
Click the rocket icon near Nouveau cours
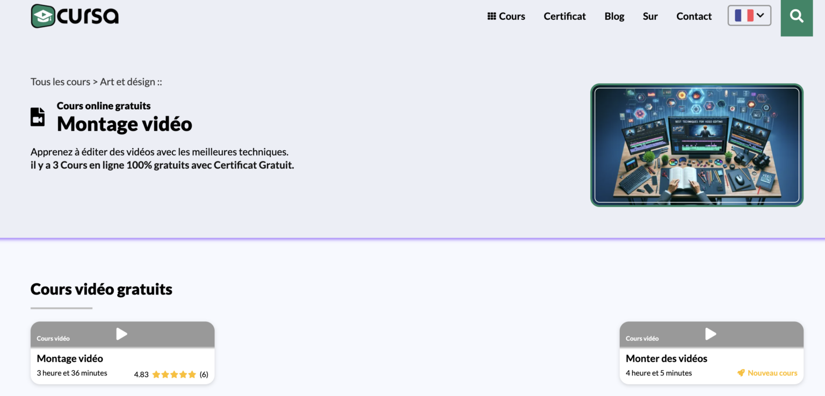[741, 373]
